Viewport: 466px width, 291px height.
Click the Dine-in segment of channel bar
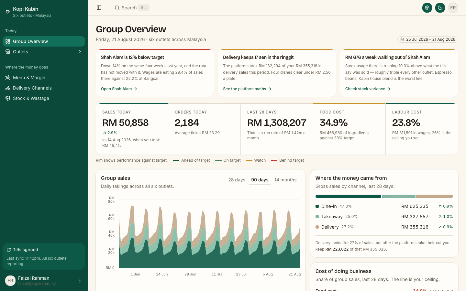tap(348, 196)
